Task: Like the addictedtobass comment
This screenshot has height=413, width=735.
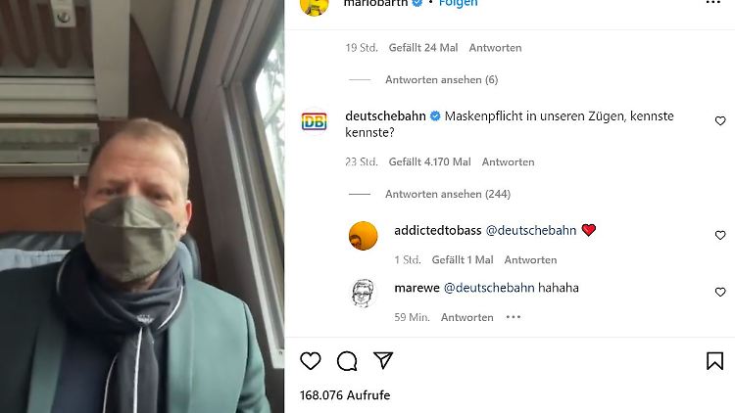Action: tap(720, 235)
